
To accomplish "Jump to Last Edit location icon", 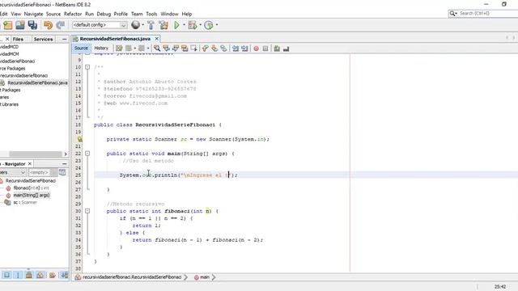I will point(119,48).
